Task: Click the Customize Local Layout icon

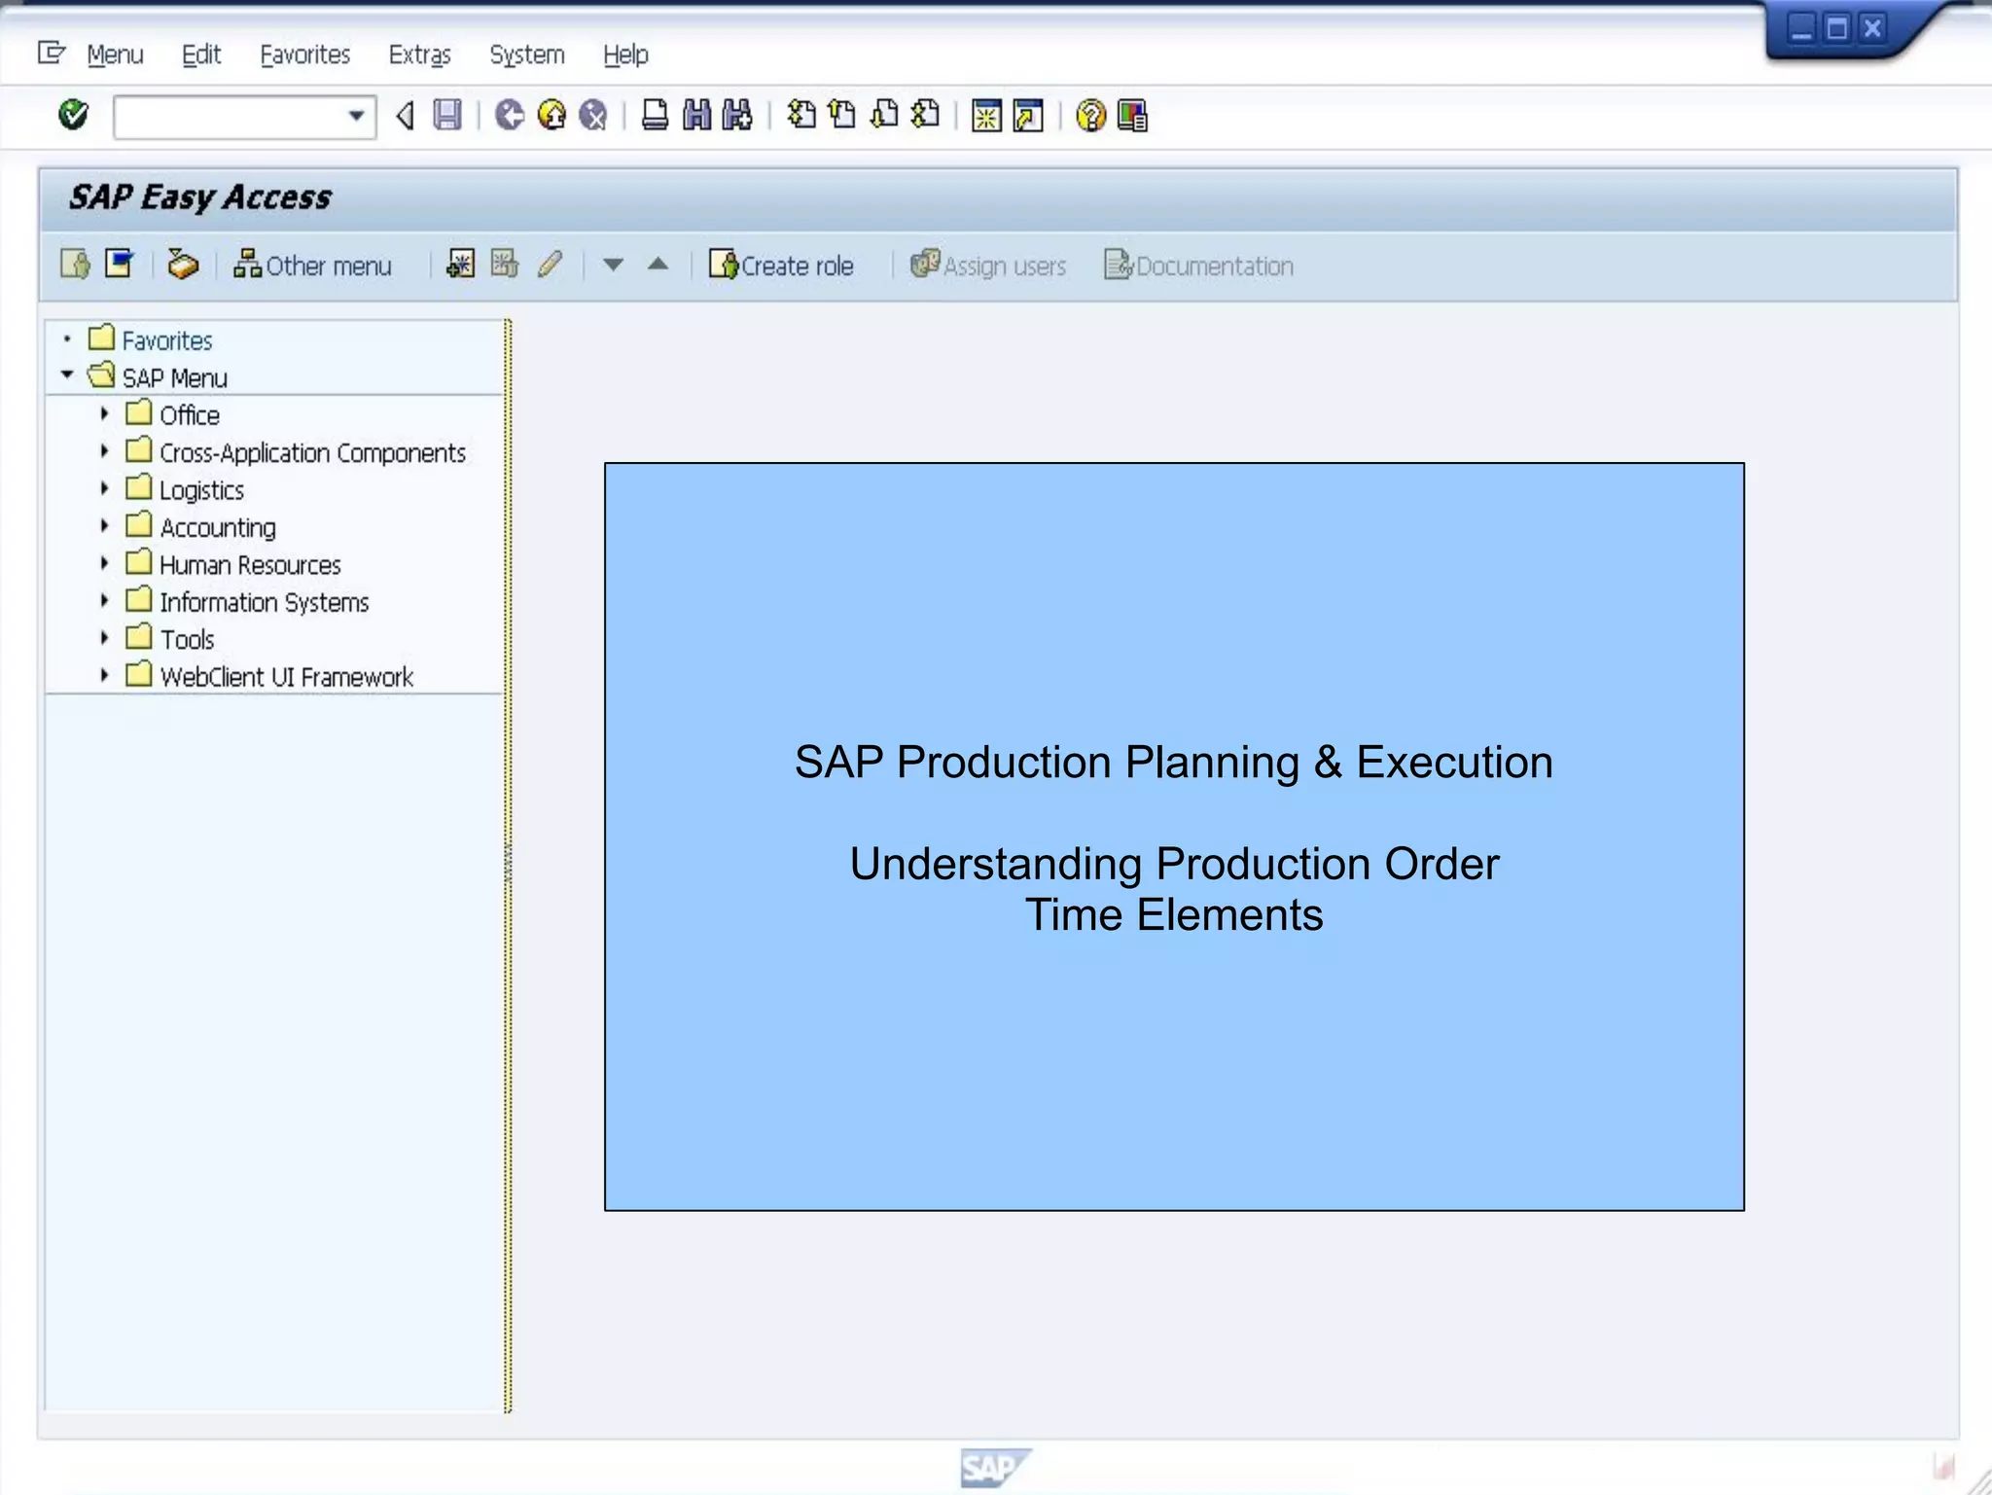Action: pos(1133,116)
